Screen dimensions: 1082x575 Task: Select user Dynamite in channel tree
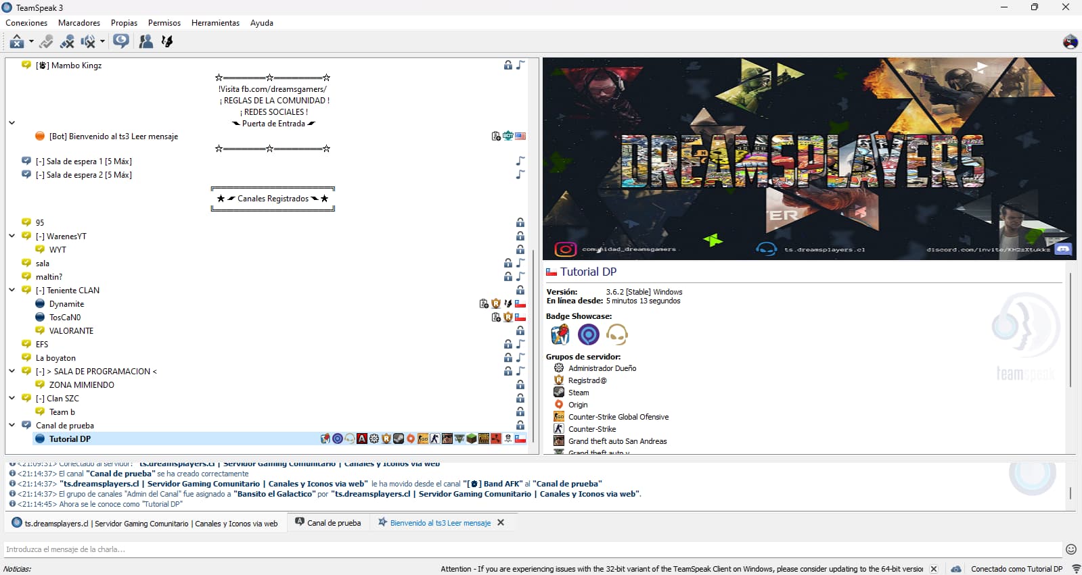click(66, 304)
